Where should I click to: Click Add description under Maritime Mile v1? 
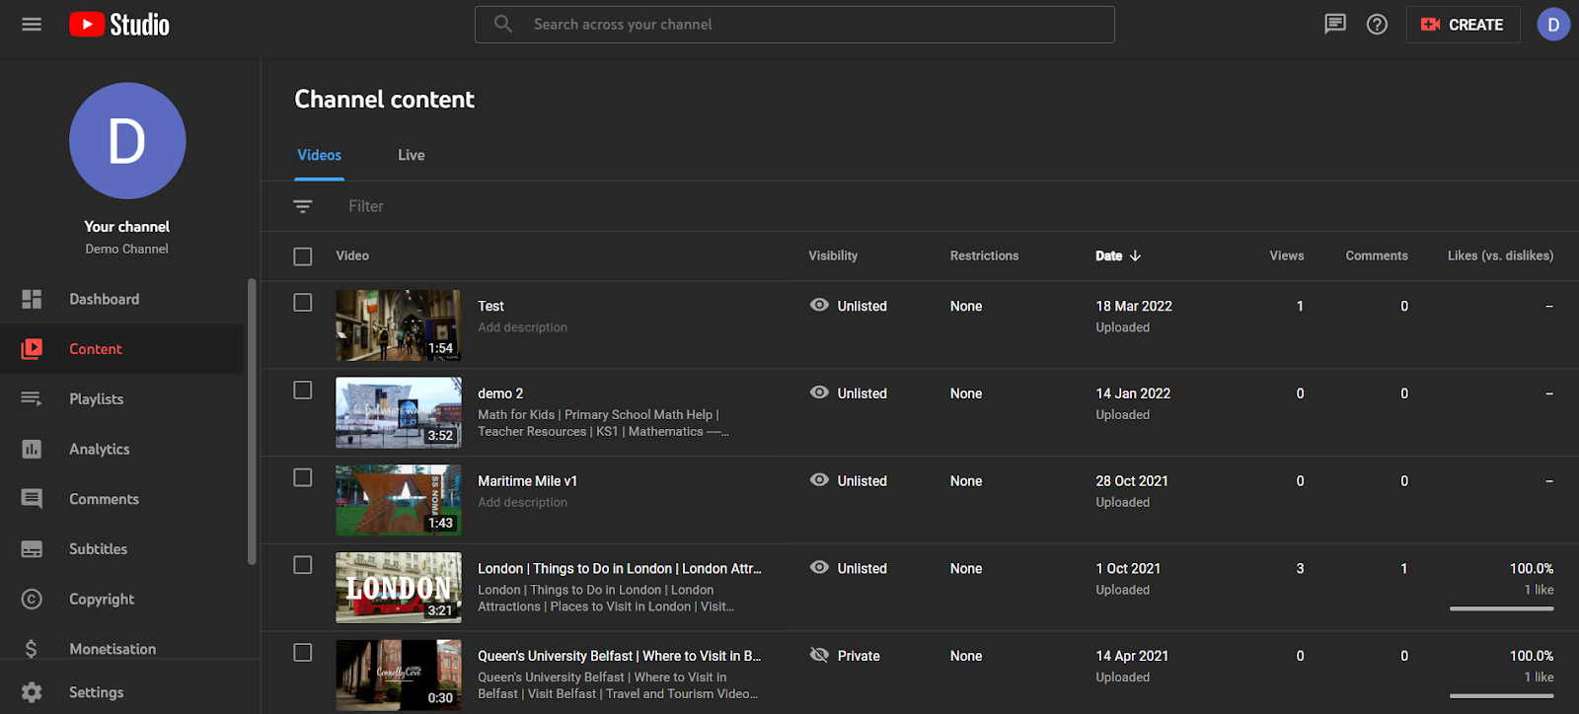523,502
